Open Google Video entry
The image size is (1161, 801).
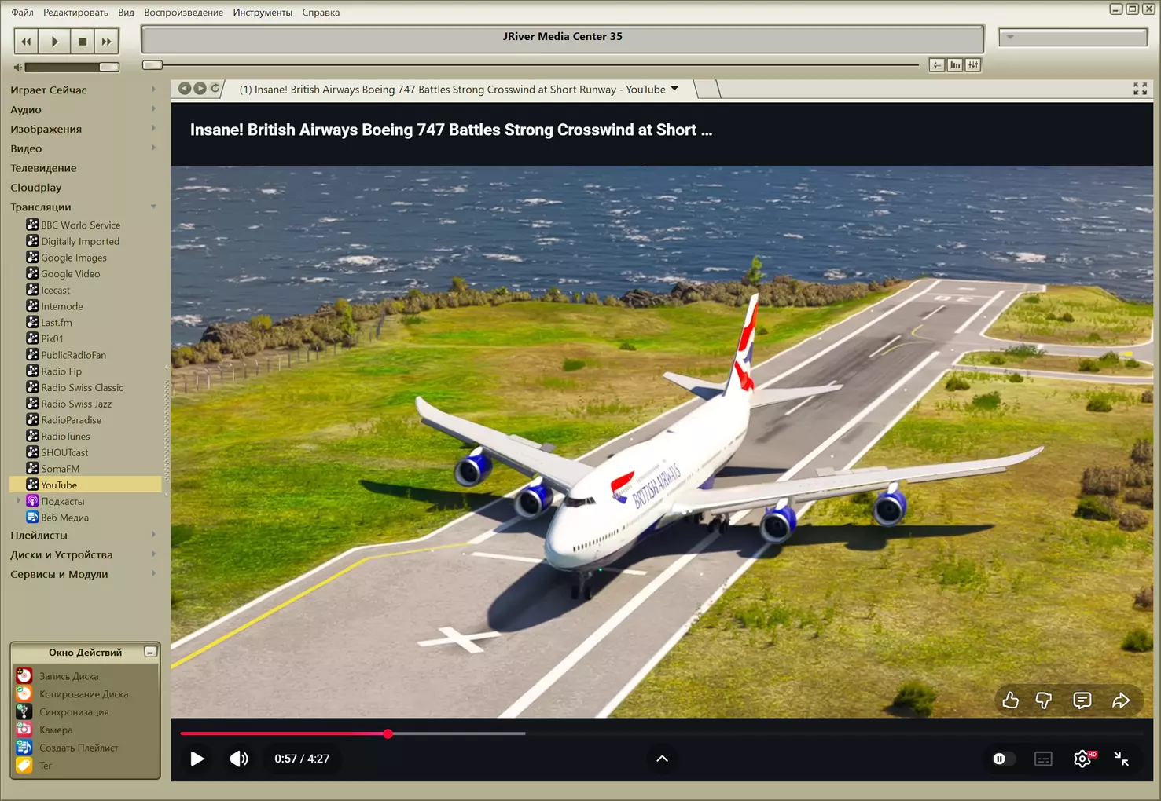pos(71,274)
